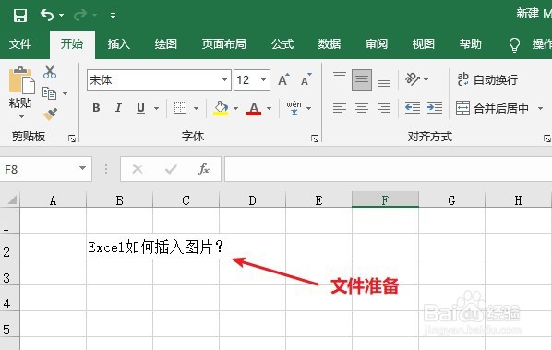This screenshot has height=350, width=552.
Task: Click 自动换行 wrap text button
Action: (487, 80)
